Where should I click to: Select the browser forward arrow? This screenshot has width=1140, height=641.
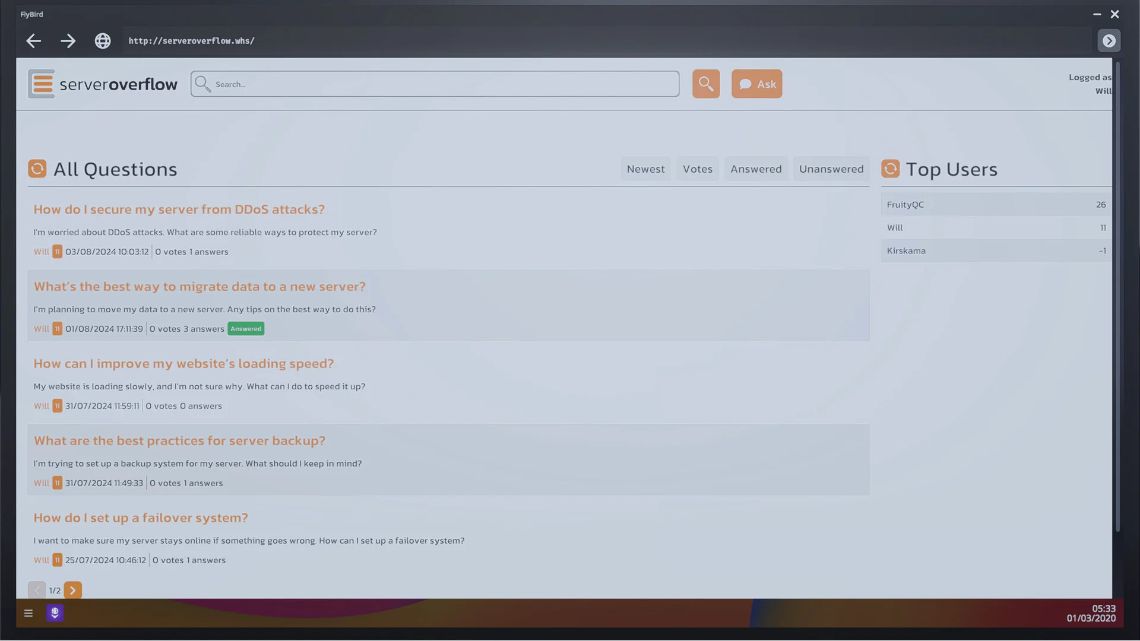click(68, 41)
